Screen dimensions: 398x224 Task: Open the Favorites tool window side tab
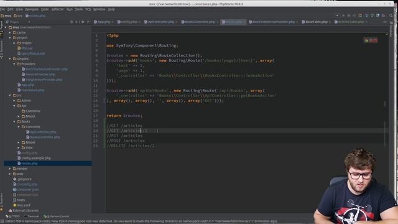pos(1,202)
